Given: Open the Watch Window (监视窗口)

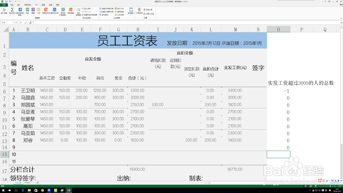Looking at the screenshot, I should click(131, 11).
